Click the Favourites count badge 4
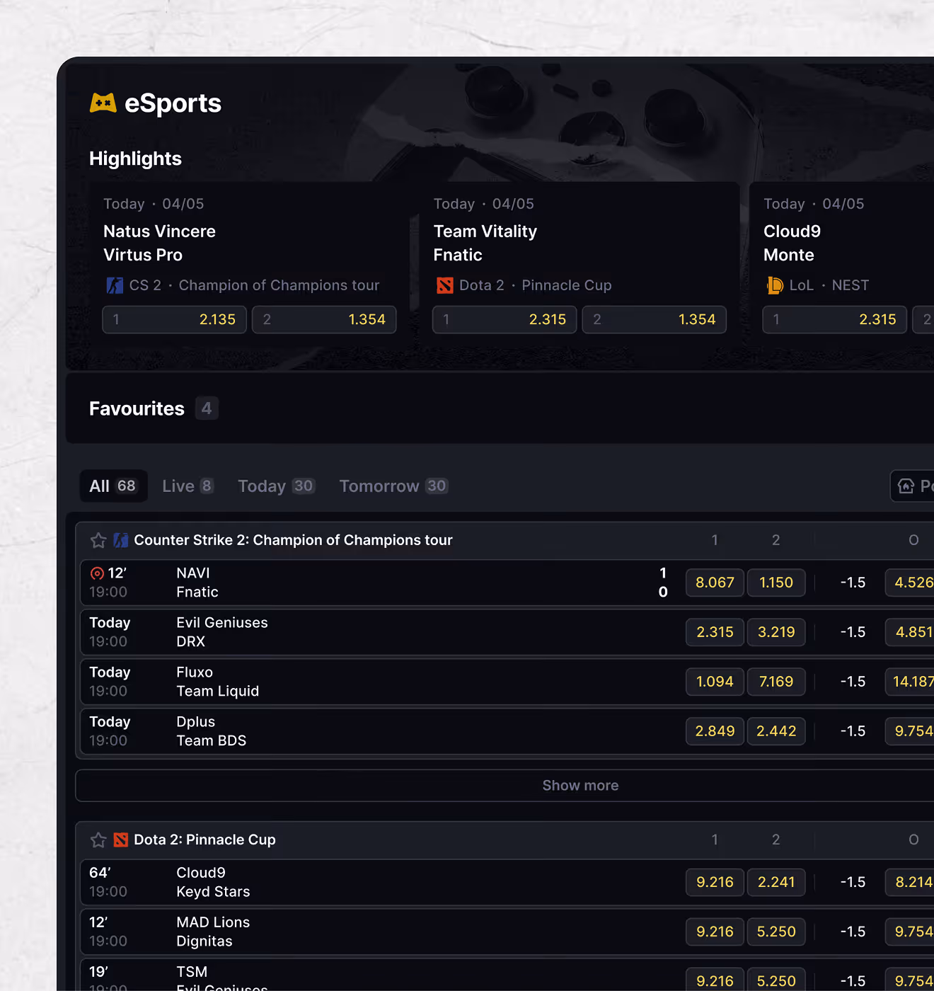Image resolution: width=934 pixels, height=991 pixels. tap(207, 408)
